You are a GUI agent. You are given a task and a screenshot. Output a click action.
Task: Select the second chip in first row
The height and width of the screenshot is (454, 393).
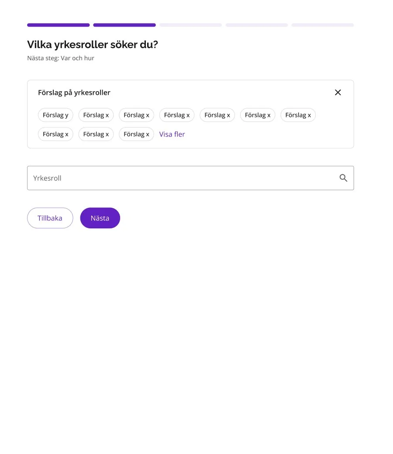96,115
